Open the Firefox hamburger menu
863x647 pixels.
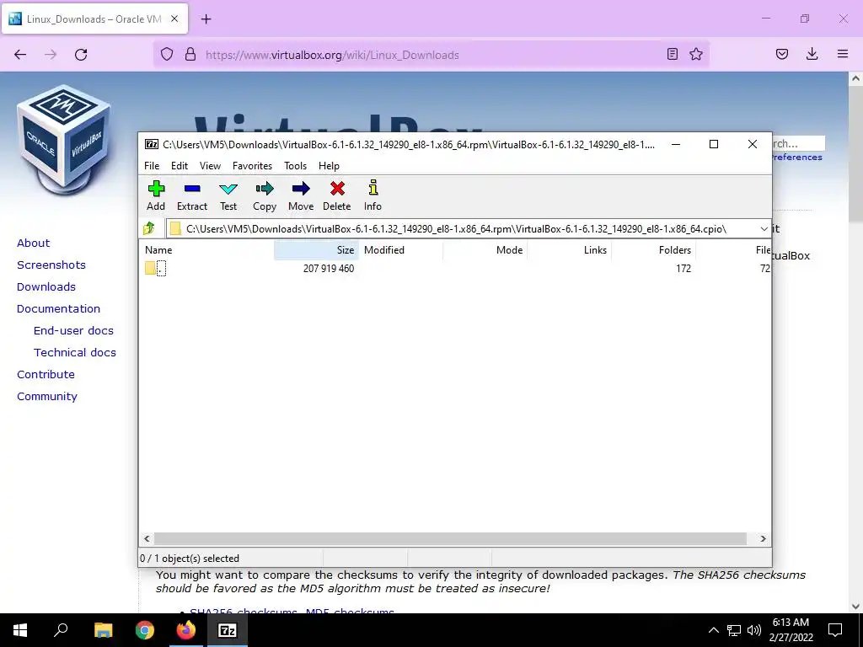843,54
